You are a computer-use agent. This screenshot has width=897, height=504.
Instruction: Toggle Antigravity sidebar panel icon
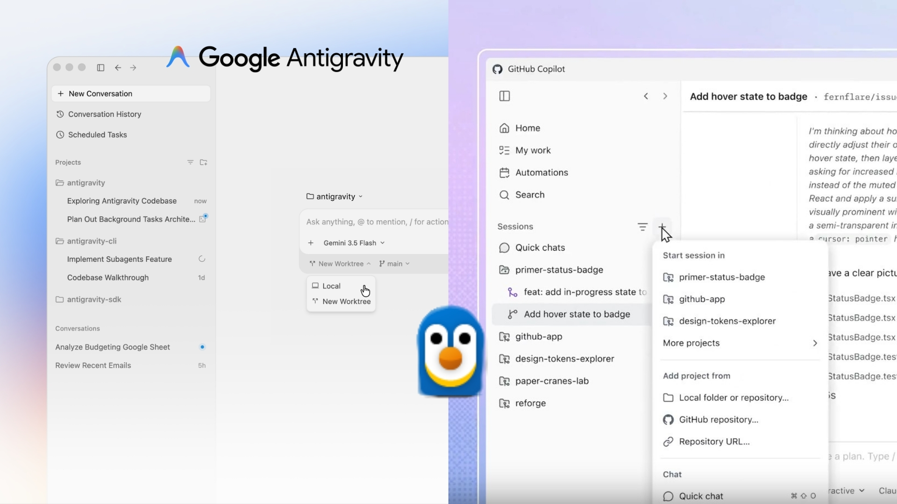100,68
